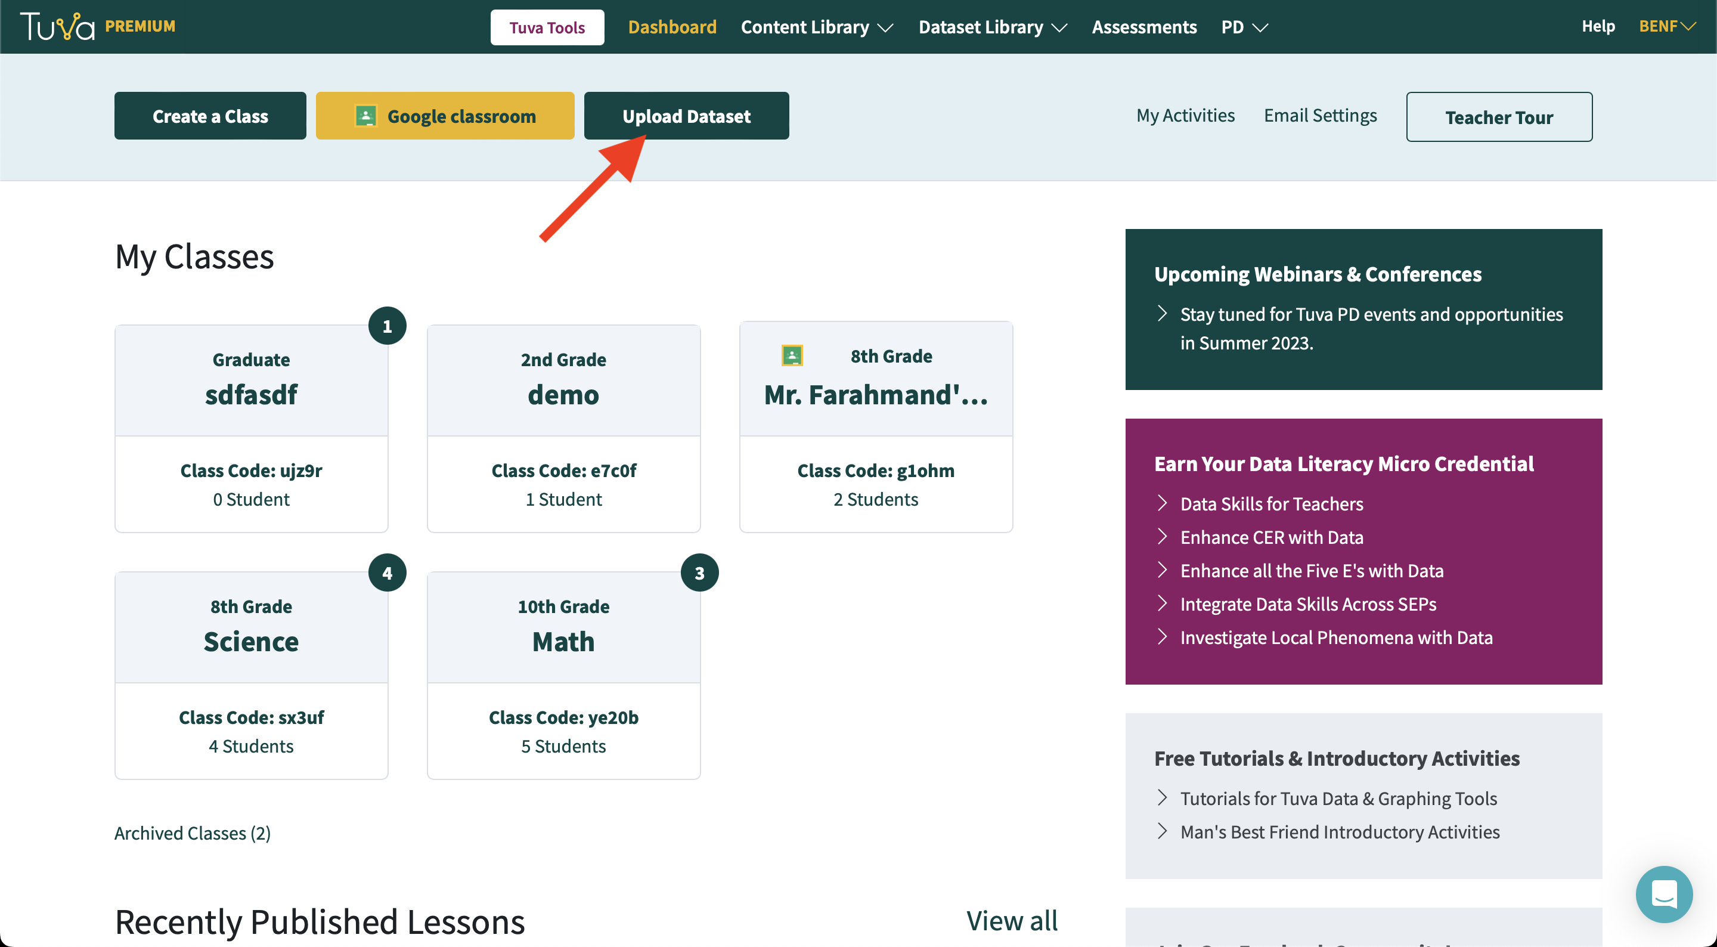The image size is (1717, 947).
Task: Open the demo 2nd Grade class card
Action: coord(563,428)
